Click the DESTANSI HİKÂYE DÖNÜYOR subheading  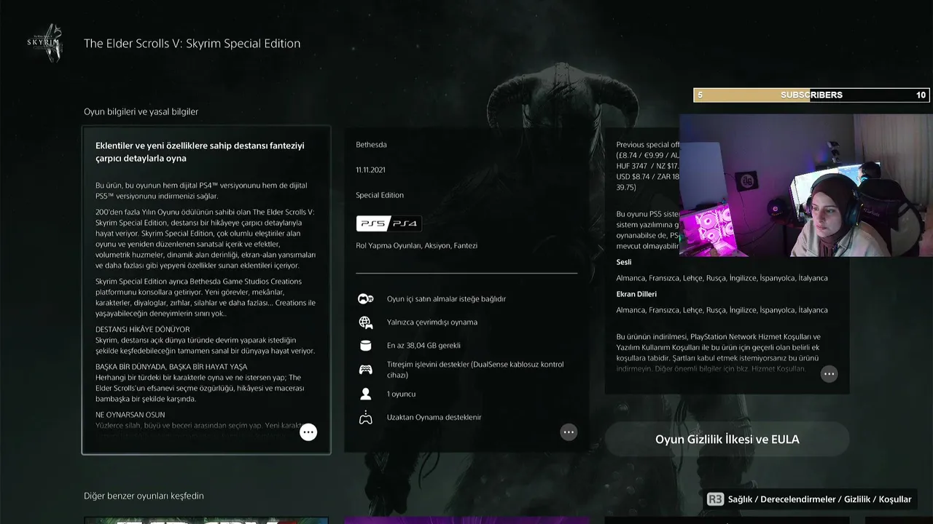pyautogui.click(x=142, y=330)
